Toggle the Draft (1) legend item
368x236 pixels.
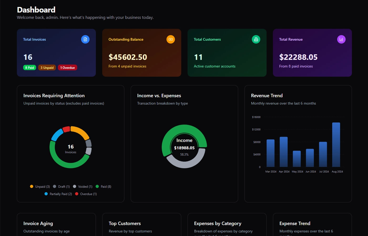[62, 186]
